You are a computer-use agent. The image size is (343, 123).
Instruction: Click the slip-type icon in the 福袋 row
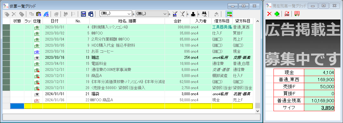pyautogui.click(x=37, y=94)
